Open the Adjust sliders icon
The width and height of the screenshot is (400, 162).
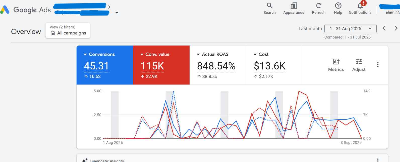point(359,62)
